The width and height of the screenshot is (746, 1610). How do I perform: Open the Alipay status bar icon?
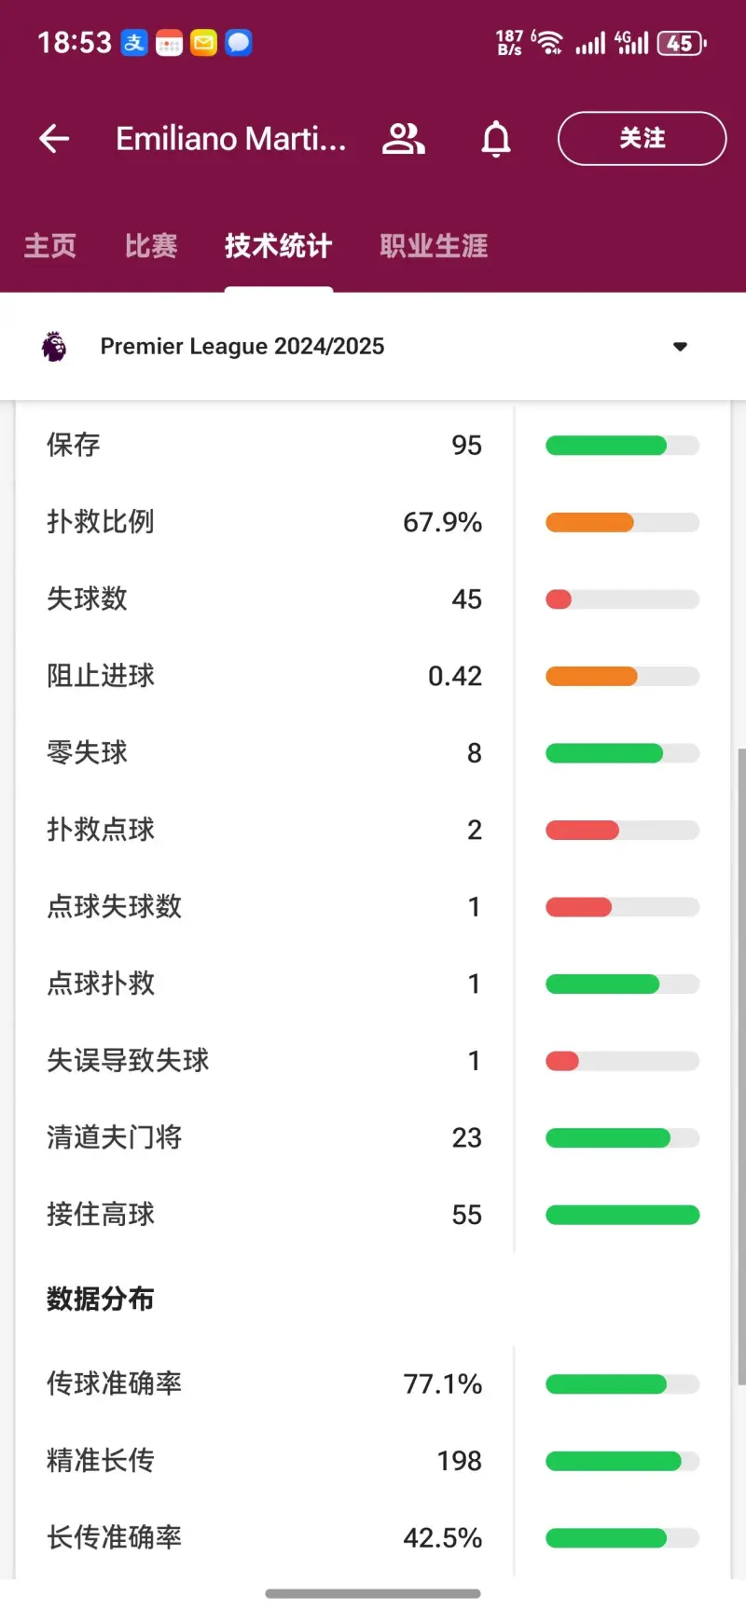(134, 43)
